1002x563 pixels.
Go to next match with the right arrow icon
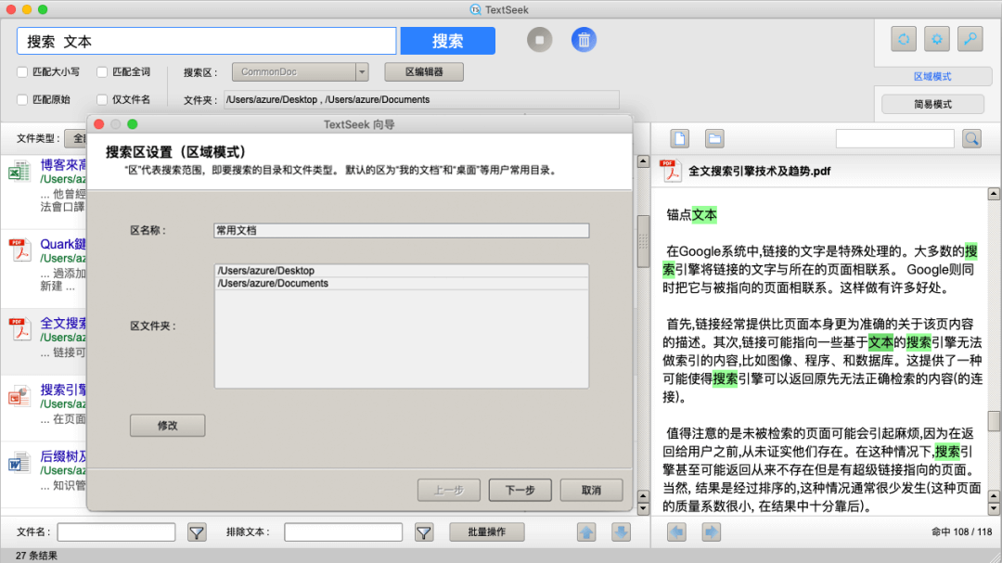(710, 531)
